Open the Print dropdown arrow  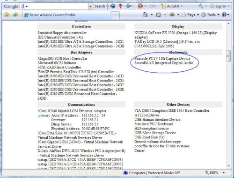tap(178, 15)
